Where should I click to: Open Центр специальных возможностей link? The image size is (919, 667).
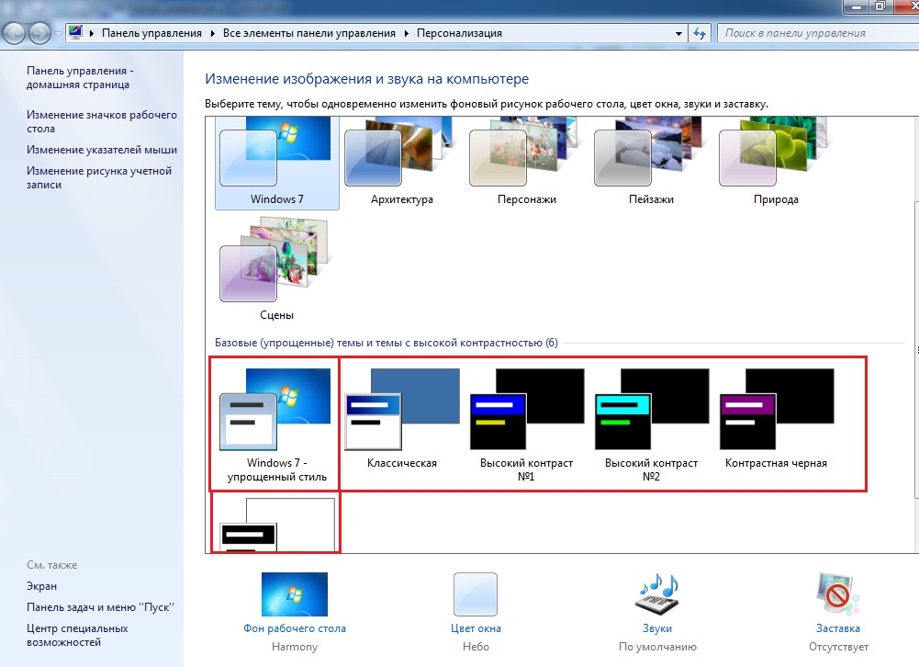click(x=77, y=635)
